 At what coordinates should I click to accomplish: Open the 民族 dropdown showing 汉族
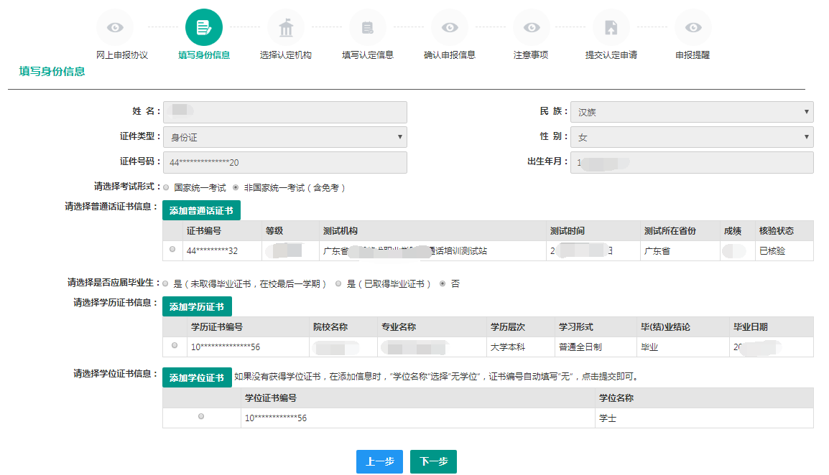[691, 112]
